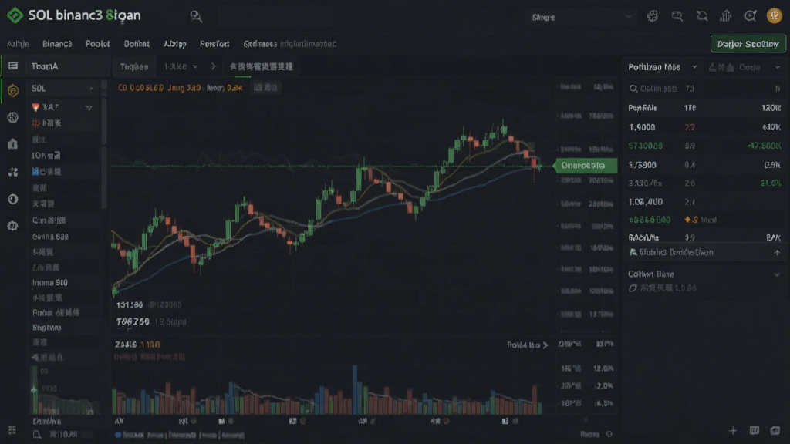The height and width of the screenshot is (444, 790).
Task: Click the Poibd lue arrow link
Action: click(528, 345)
